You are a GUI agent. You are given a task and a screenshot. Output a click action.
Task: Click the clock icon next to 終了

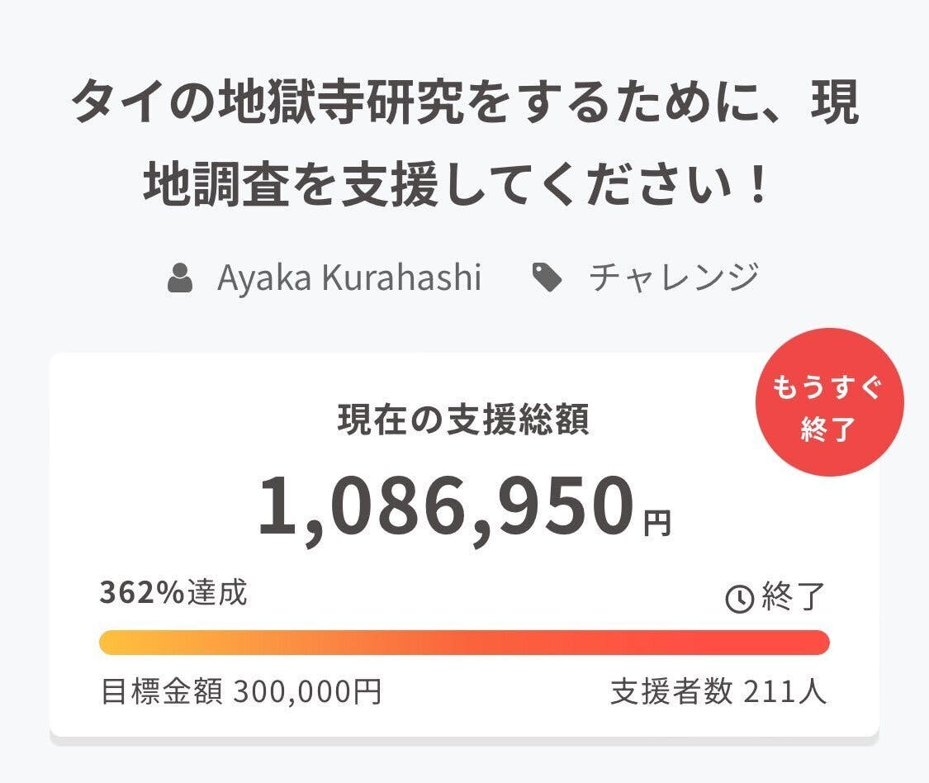738,599
